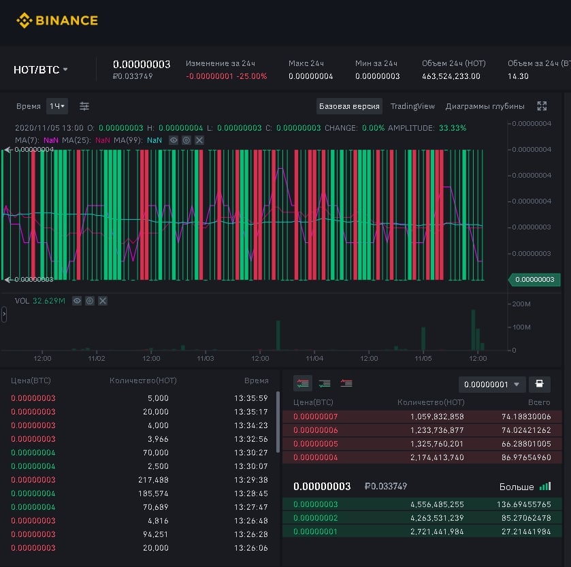Click Количество(HOT) header in order book
Viewport: 571px width, 567px height.
(x=431, y=402)
